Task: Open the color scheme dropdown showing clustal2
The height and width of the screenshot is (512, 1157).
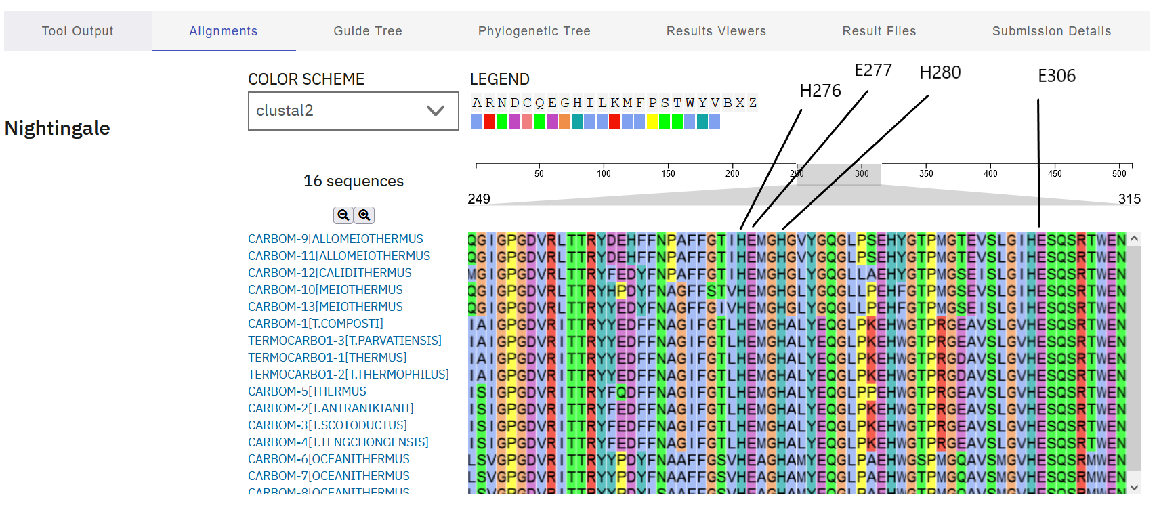Action: click(x=354, y=111)
